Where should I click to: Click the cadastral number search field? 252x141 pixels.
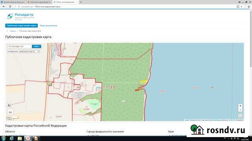click(x=19, y=46)
